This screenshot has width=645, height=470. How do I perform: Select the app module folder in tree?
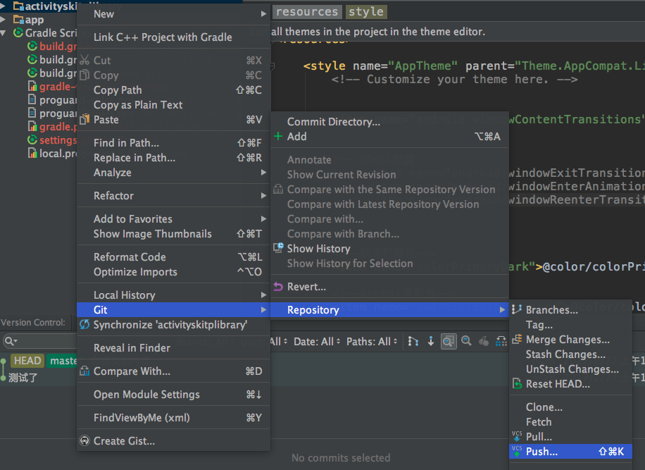pos(28,20)
